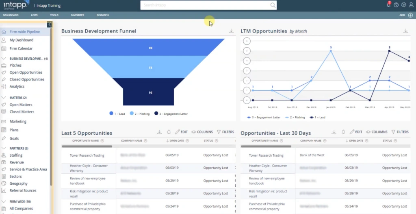The image size is (416, 214).
Task: Go to My Dashboard in sidebar
Action: click(22, 40)
